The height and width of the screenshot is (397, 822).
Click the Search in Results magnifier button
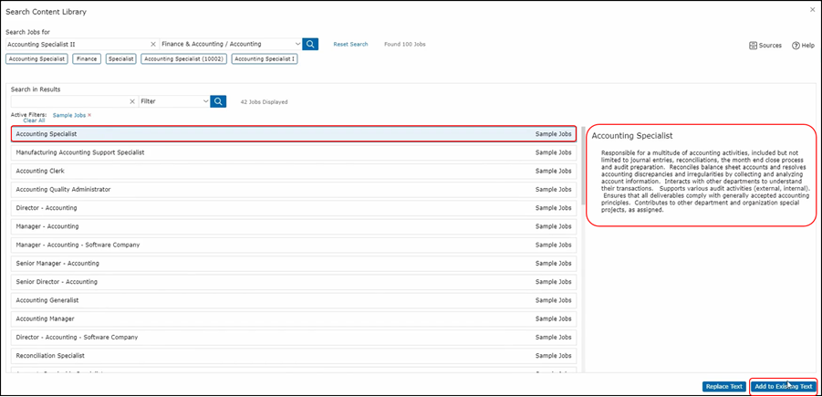pos(218,101)
